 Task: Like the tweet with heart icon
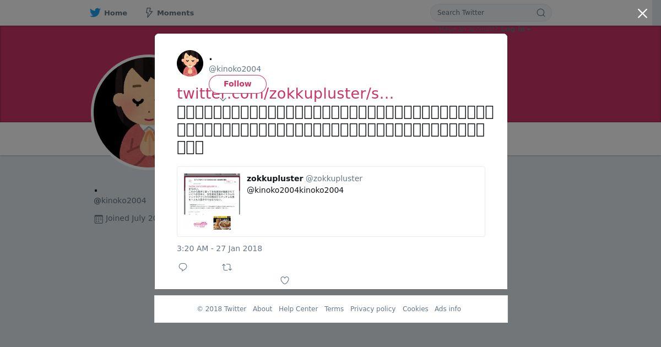(285, 280)
